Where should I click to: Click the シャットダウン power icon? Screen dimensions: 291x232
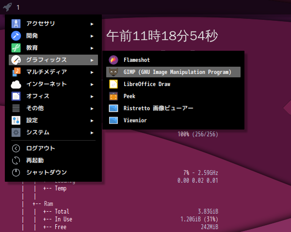[16, 173]
